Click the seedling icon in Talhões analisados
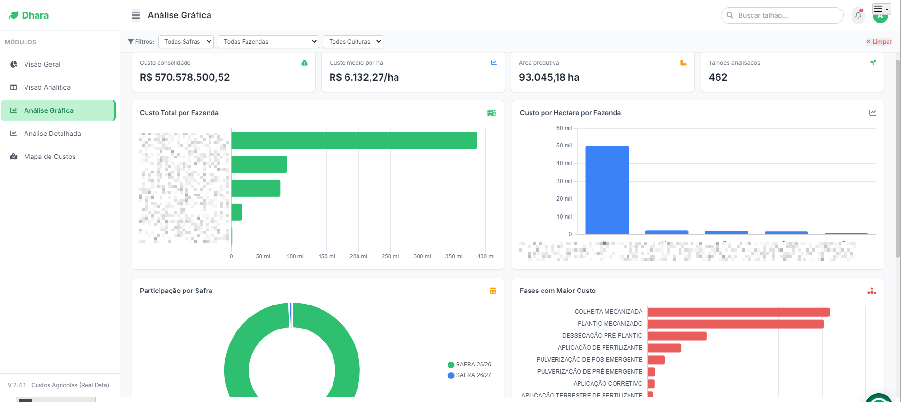Viewport: 901px width, 402px height. click(x=873, y=63)
